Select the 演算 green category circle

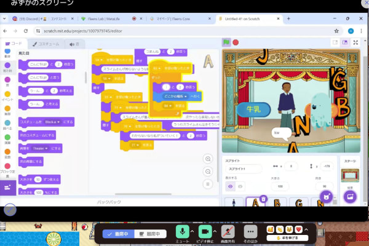point(7,137)
